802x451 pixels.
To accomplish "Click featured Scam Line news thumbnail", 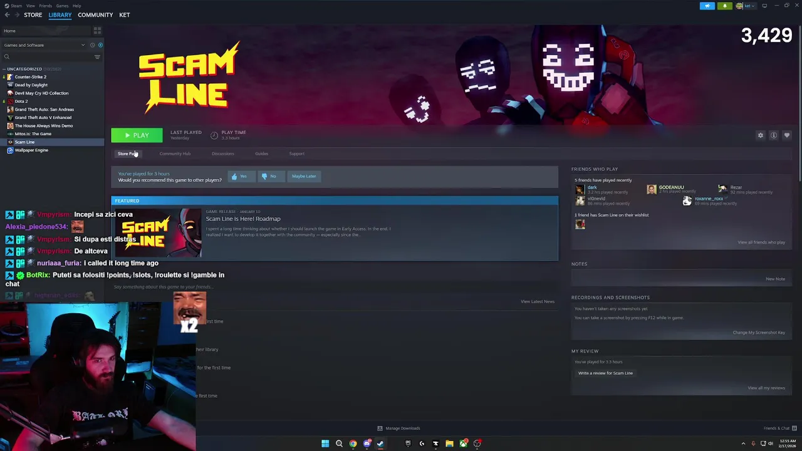I will coord(157,232).
